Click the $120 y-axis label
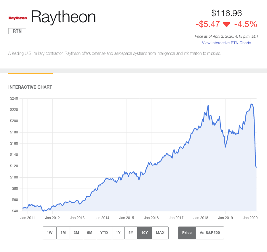Viewport: 267px width, 252px height. (x=14, y=166)
